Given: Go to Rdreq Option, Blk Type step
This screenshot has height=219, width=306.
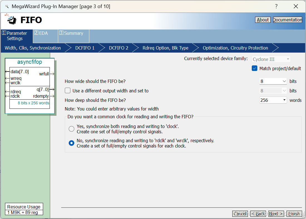Looking at the screenshot, I should (166, 48).
